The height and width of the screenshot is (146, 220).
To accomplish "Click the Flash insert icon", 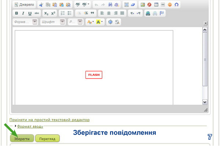I will 150,5.
